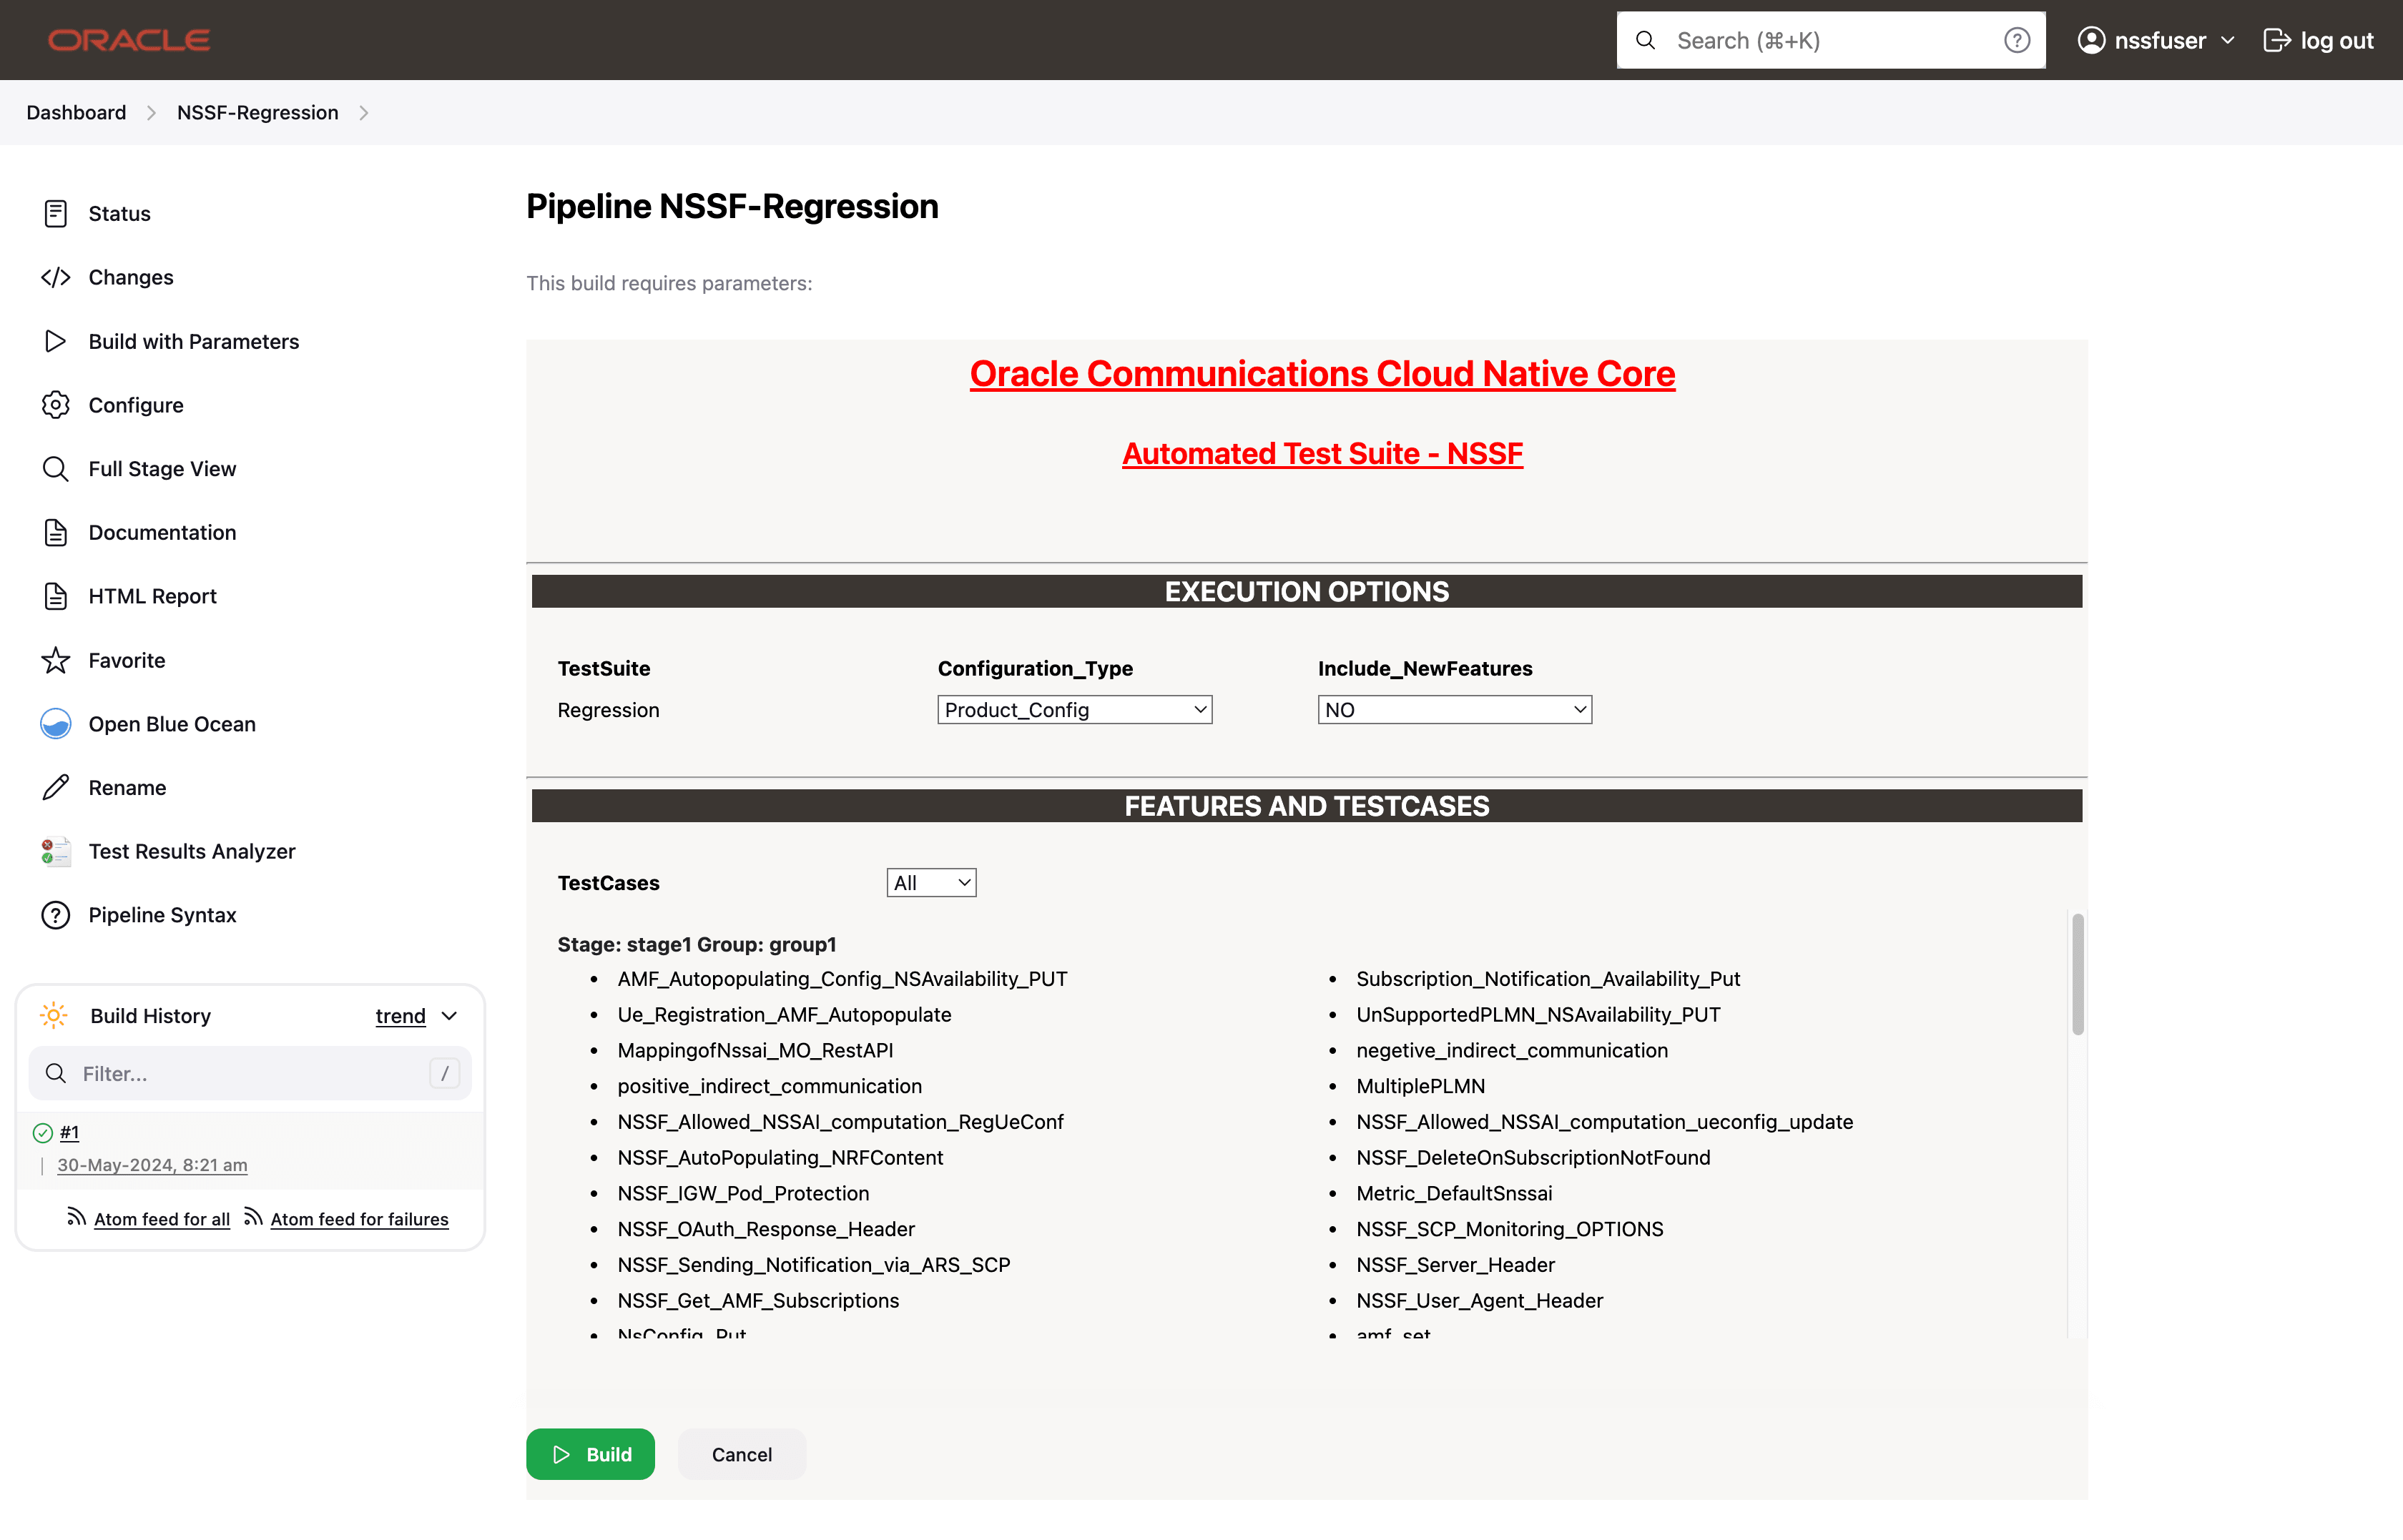2403x1540 pixels.
Task: Expand the Build History chevron
Action: pyautogui.click(x=450, y=1016)
